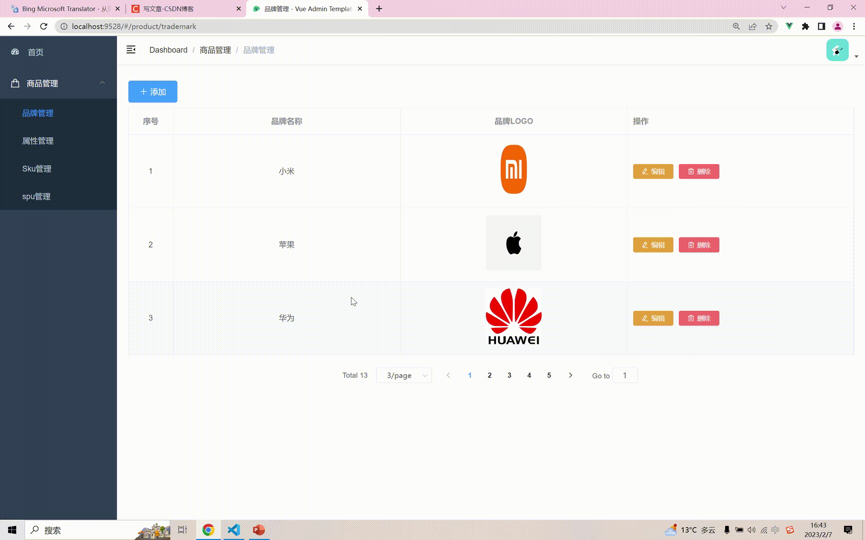Switch to 写文章-CSDN博客 tab
865x540 pixels.
coord(185,8)
